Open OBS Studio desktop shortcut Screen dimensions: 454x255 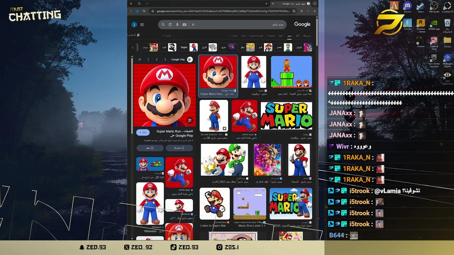(434, 7)
